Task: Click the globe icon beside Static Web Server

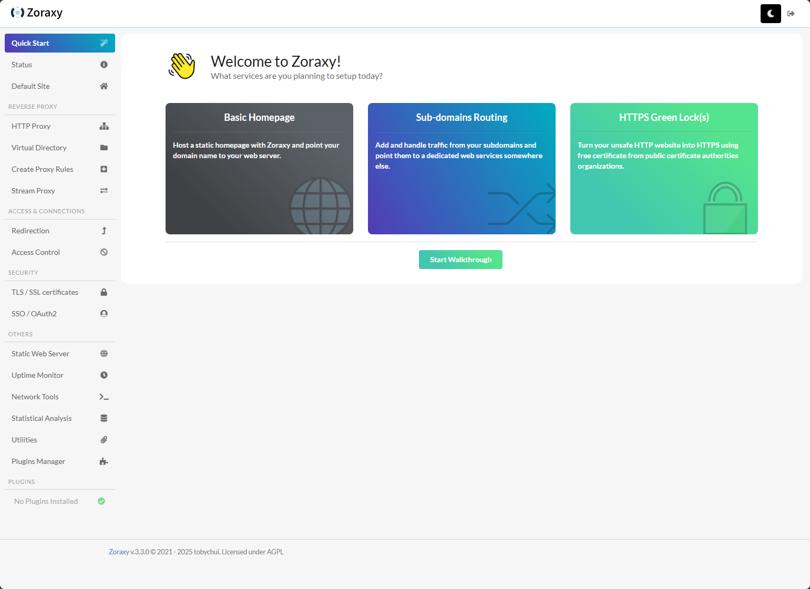Action: pyautogui.click(x=104, y=354)
